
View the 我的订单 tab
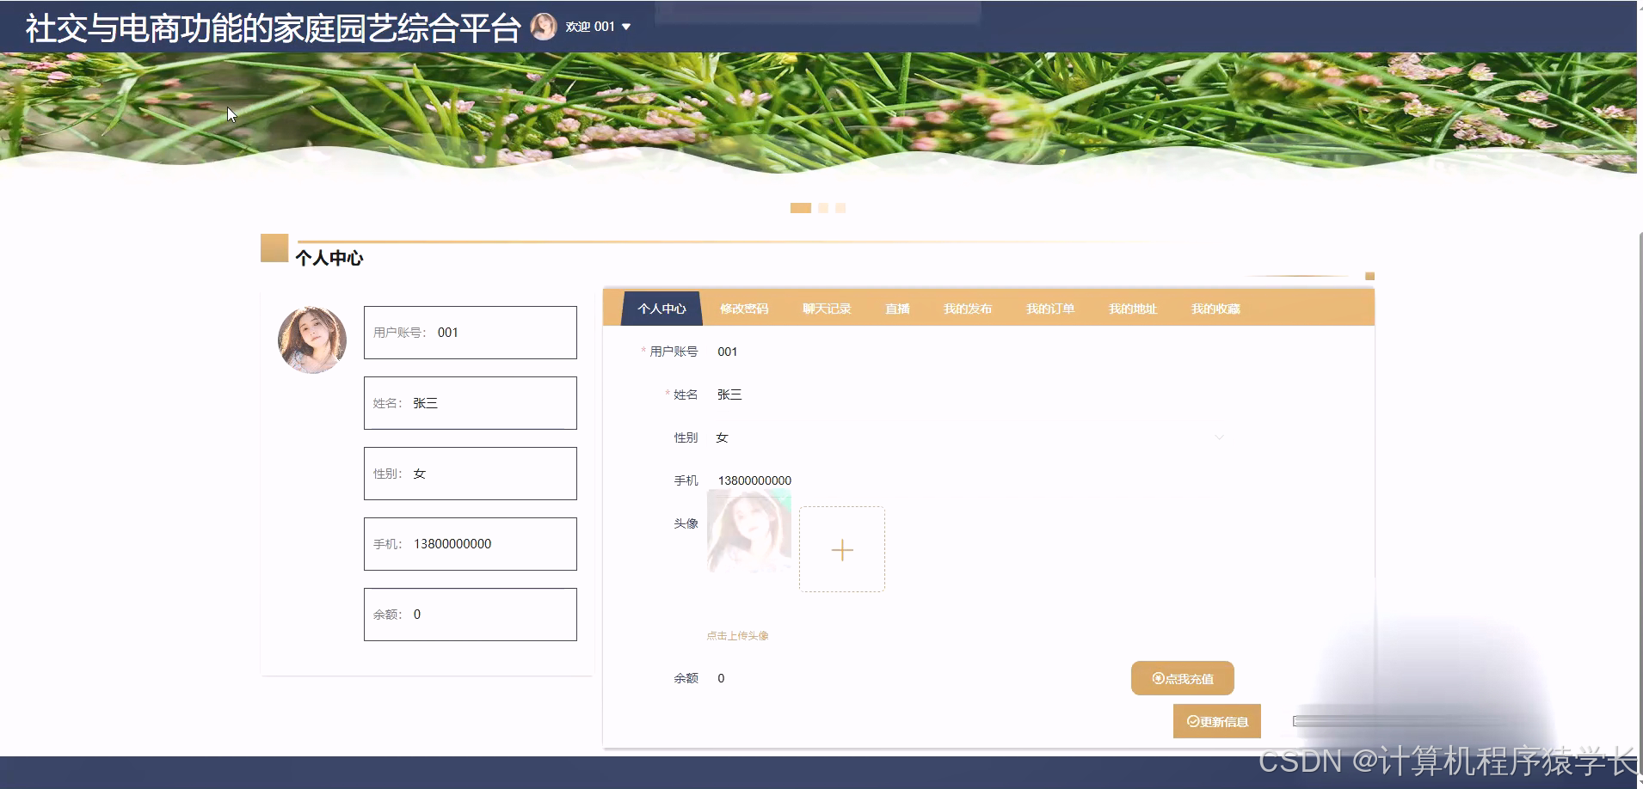(1050, 309)
